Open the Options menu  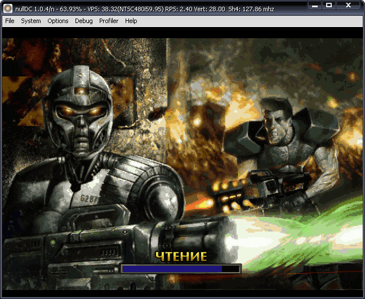pos(57,21)
